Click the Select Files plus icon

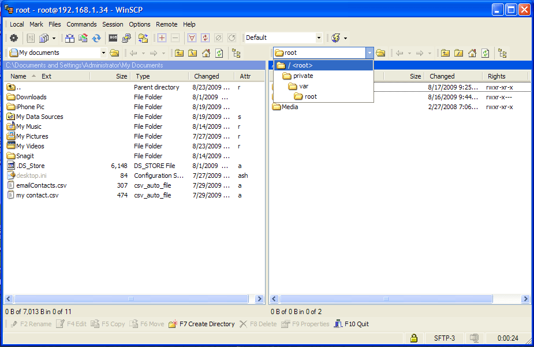(162, 38)
